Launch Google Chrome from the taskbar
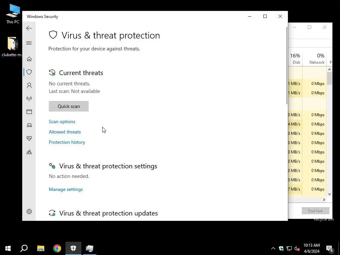Image resolution: width=340 pixels, height=255 pixels. coord(57,248)
